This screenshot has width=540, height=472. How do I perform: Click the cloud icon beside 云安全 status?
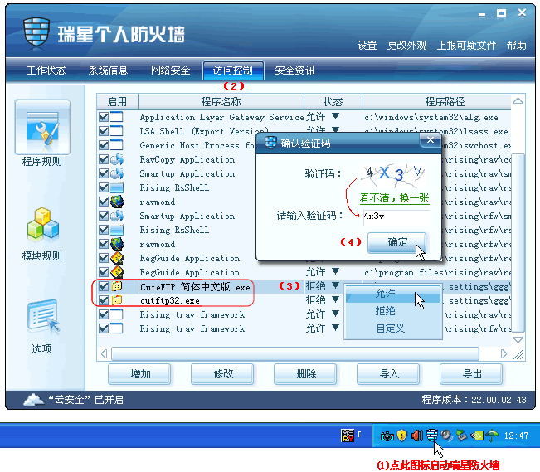click(33, 400)
